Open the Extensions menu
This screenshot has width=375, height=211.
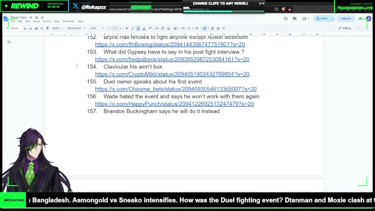tap(69, 21)
